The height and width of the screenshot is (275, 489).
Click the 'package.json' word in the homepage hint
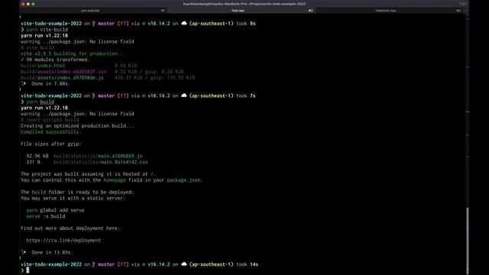pos(183,180)
